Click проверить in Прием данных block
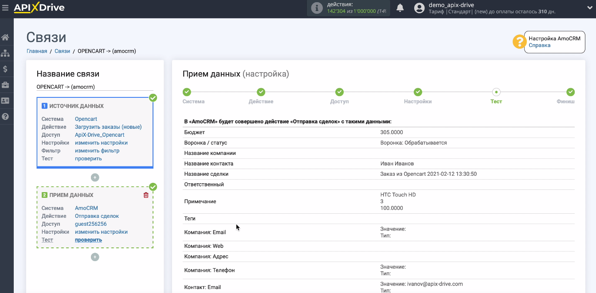Image resolution: width=596 pixels, height=293 pixels. (88, 240)
